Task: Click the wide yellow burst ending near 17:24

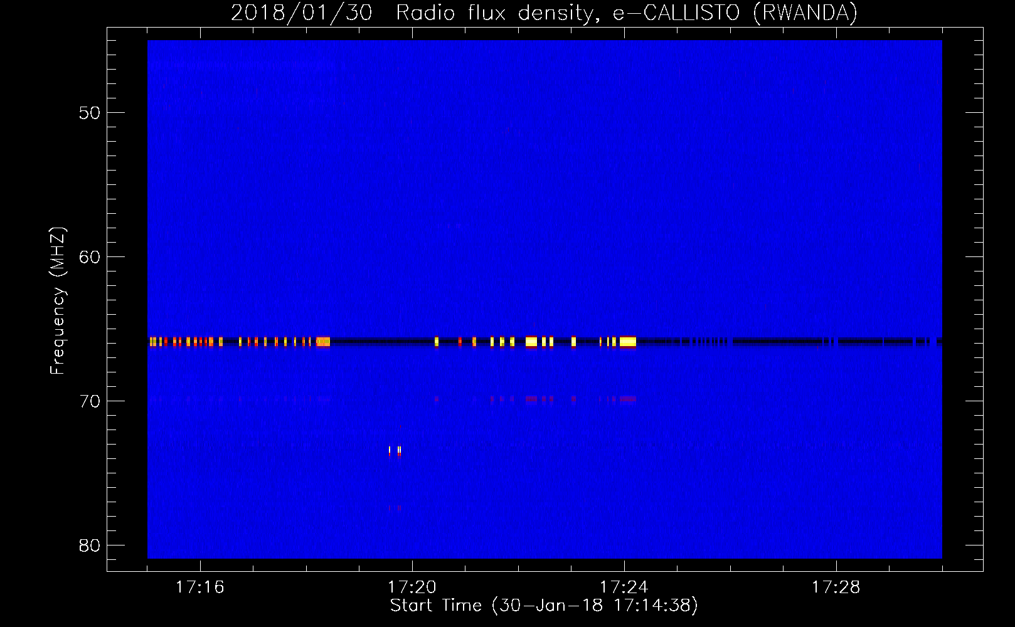Action: click(x=628, y=342)
